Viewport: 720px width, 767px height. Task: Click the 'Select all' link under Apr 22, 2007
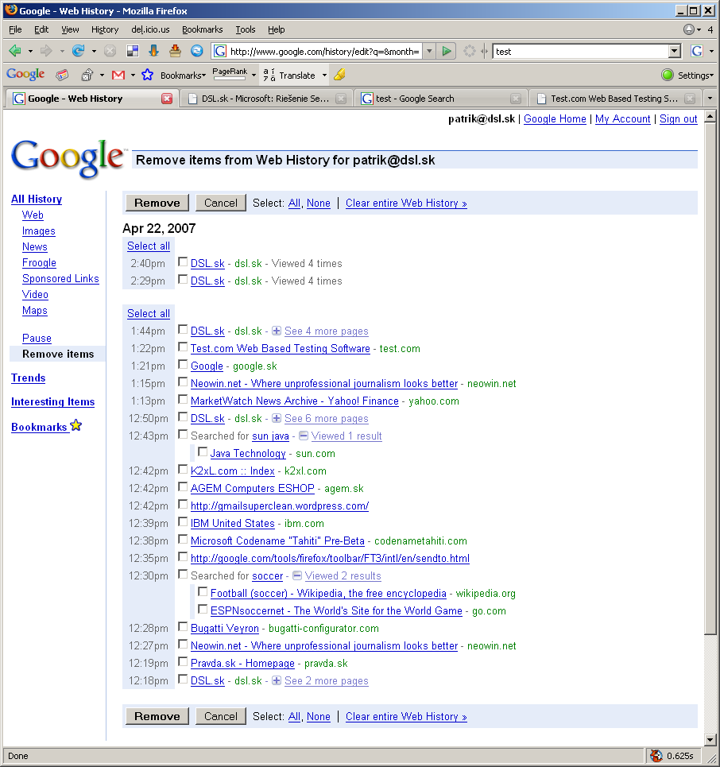pyautogui.click(x=148, y=246)
